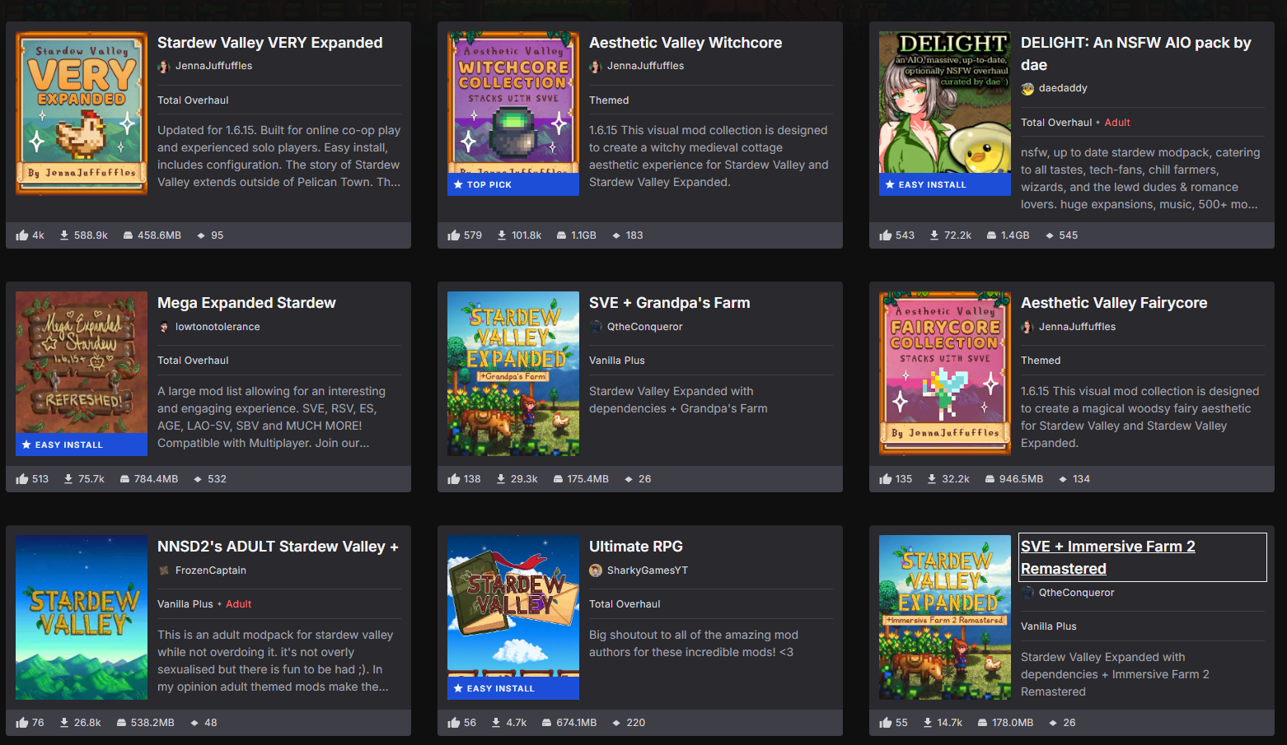Click the Immersive Farm 2 Remastered cover thumbnail
This screenshot has height=745, width=1287.
coord(945,617)
